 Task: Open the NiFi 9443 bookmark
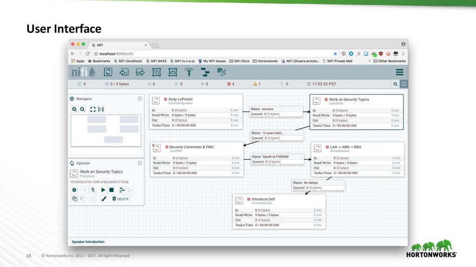click(156, 61)
